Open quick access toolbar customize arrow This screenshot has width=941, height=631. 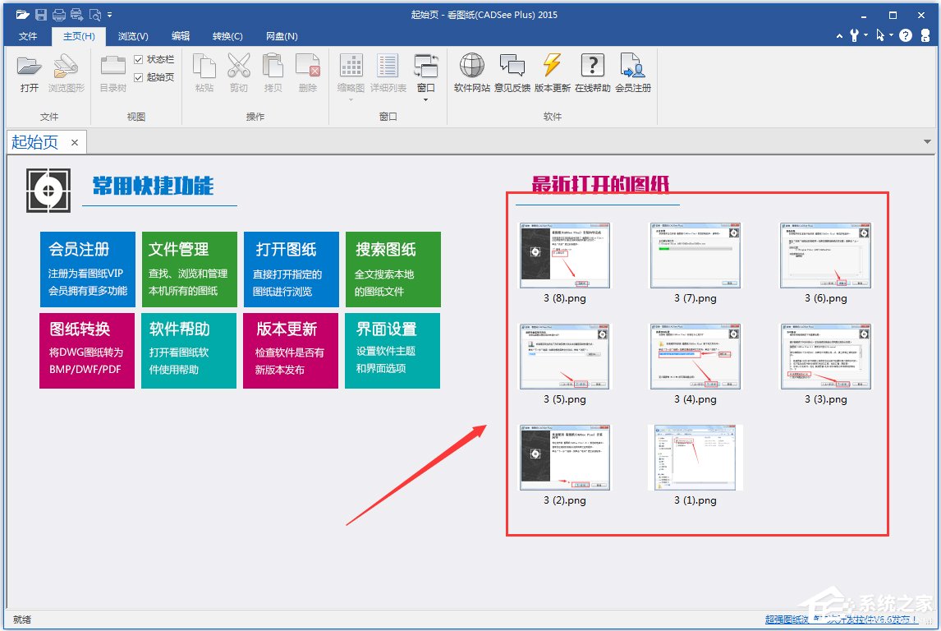110,15
